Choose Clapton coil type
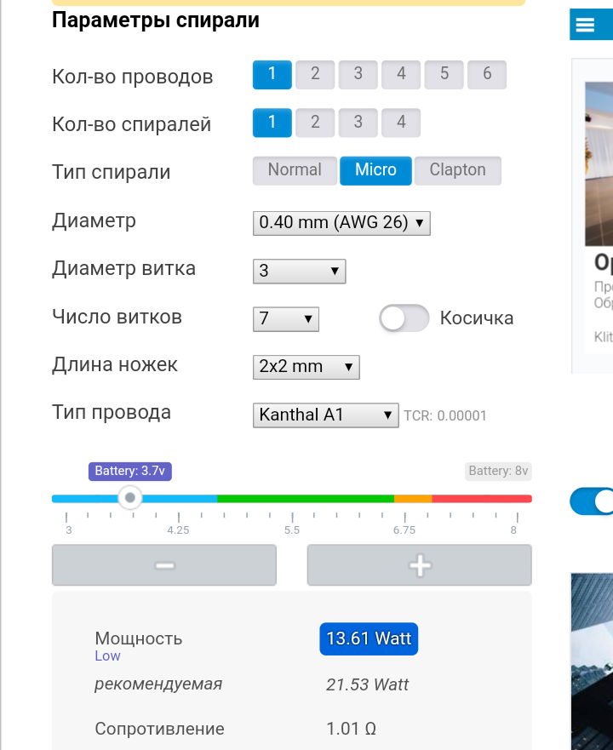Viewport: 613px width, 750px height. pos(457,170)
